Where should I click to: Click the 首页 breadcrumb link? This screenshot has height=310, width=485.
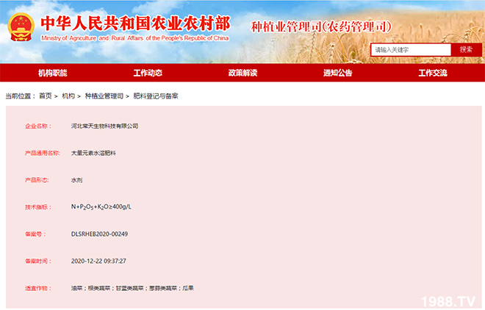tap(46, 96)
